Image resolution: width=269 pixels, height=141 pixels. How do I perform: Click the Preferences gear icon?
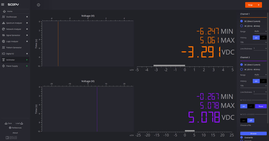click(10, 128)
